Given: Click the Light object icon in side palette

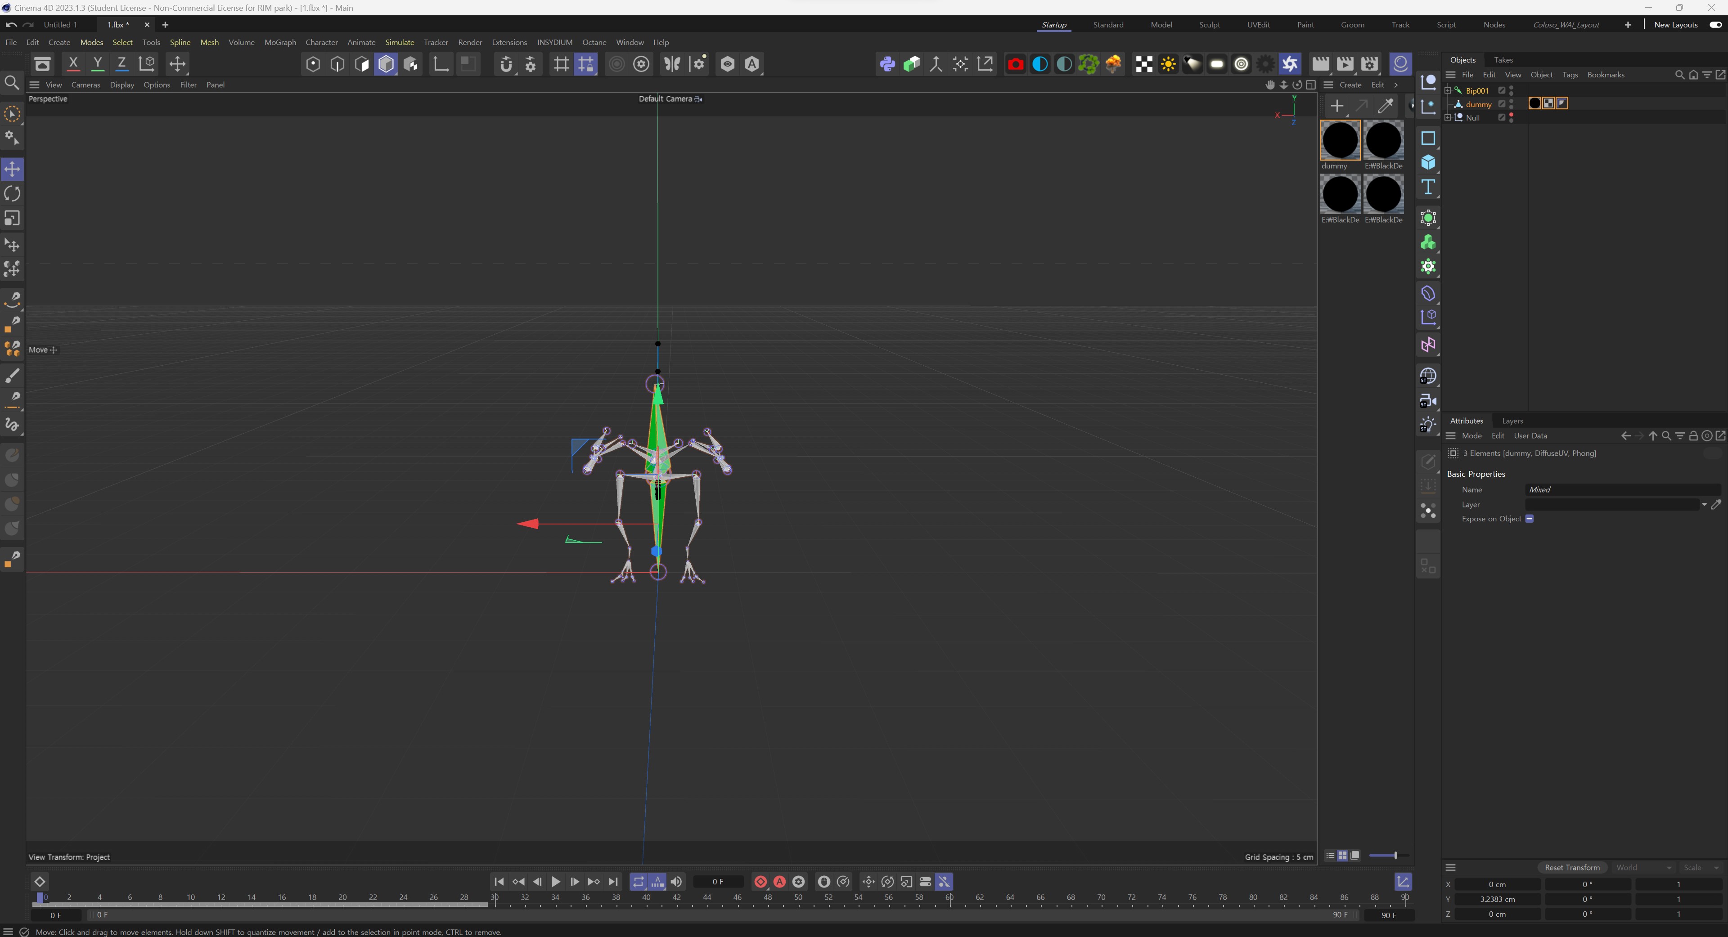Looking at the screenshot, I should click(1428, 425).
